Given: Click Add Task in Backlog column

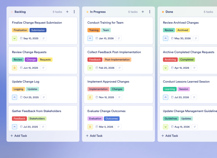Looking at the screenshot, I should [19, 136].
